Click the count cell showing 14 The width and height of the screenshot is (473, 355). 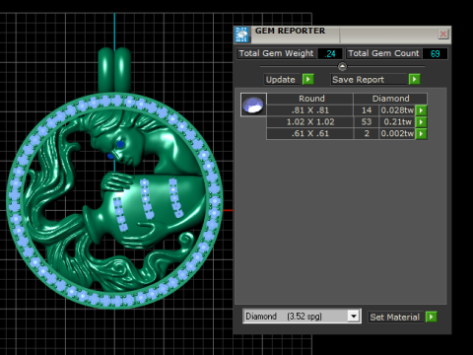point(367,110)
